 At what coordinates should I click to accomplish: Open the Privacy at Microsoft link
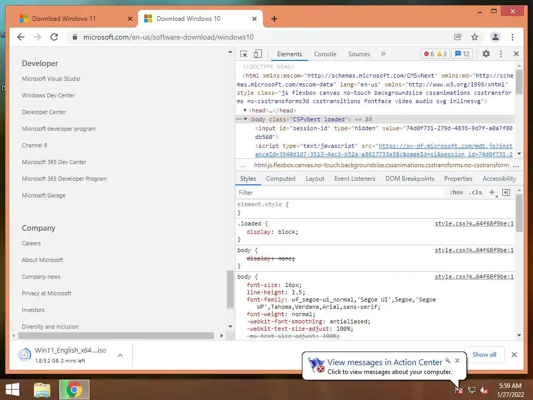click(46, 293)
